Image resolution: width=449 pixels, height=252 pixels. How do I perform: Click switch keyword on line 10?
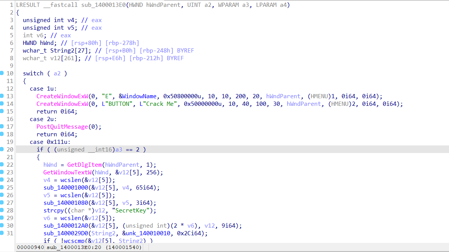coord(33,73)
